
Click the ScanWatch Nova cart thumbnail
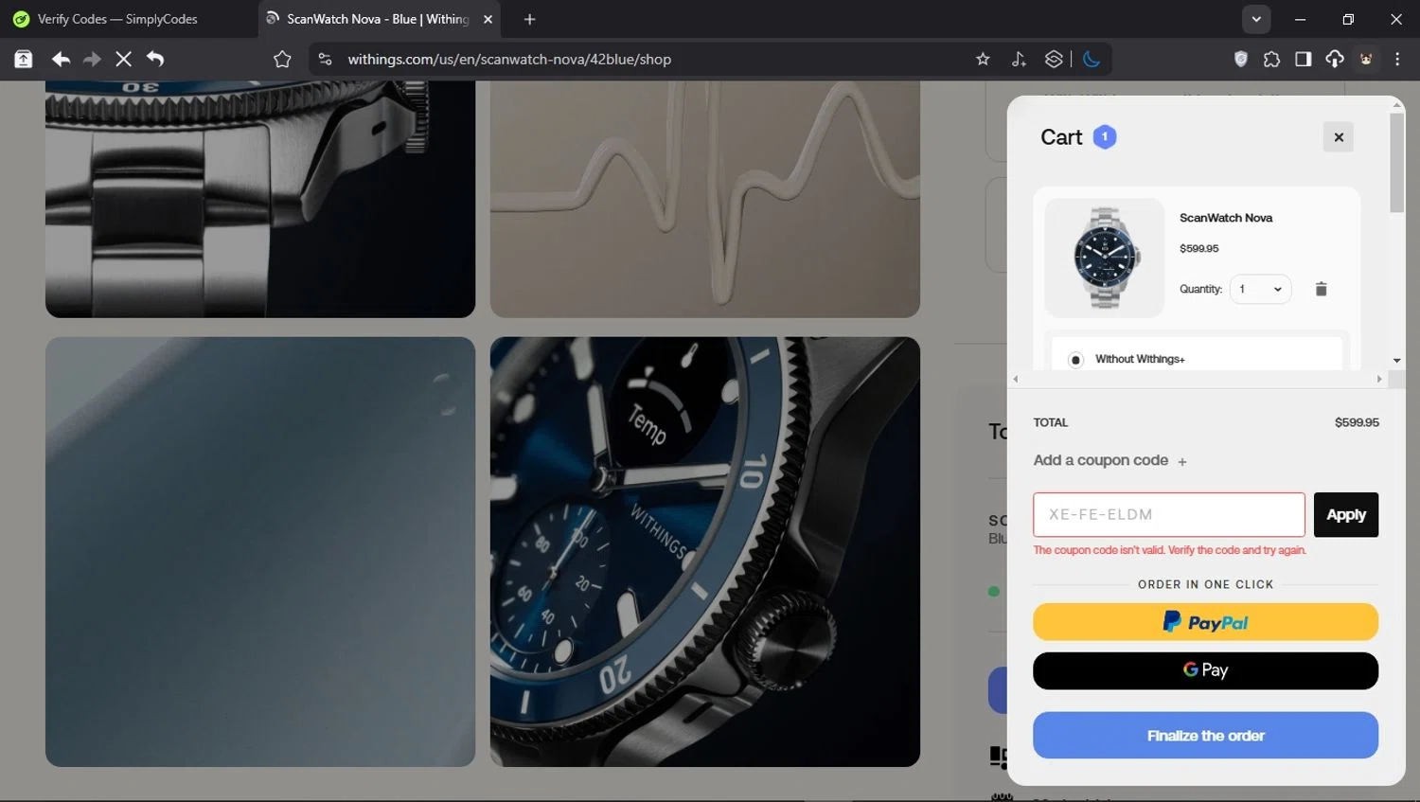(1105, 258)
